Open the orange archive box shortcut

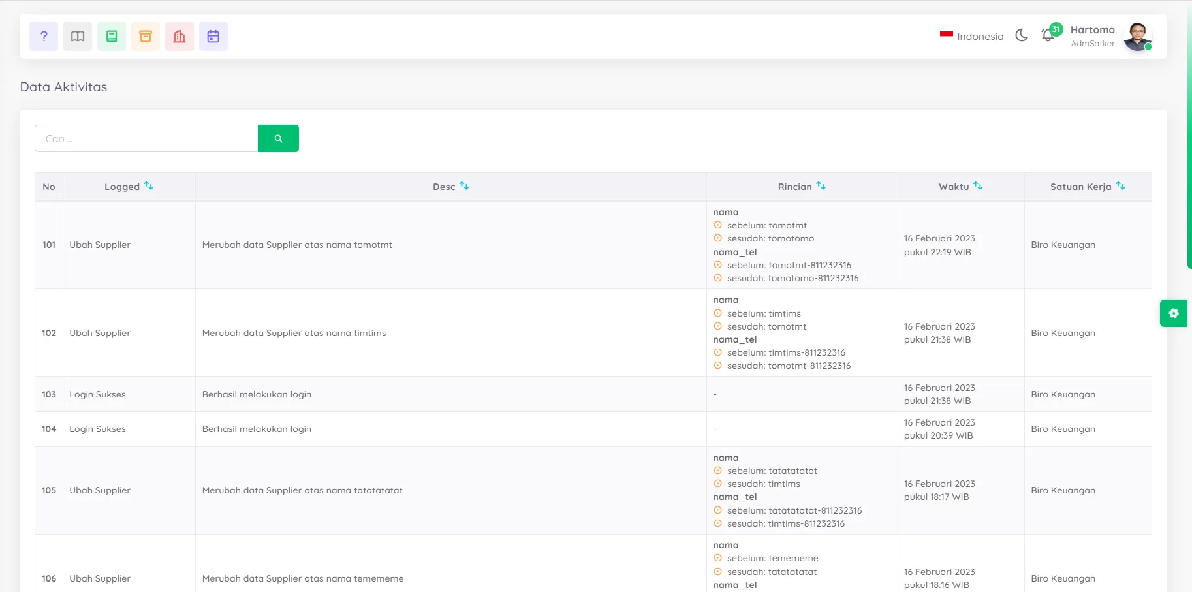coord(146,37)
